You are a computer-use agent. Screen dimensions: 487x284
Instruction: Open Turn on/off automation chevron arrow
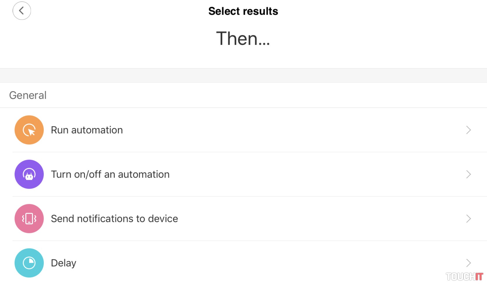pyautogui.click(x=468, y=174)
